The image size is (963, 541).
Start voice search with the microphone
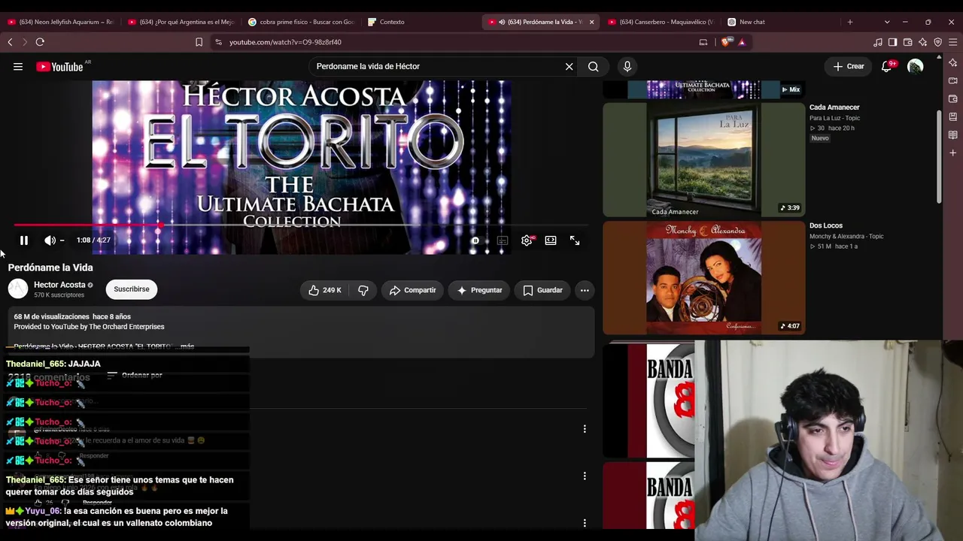[627, 67]
